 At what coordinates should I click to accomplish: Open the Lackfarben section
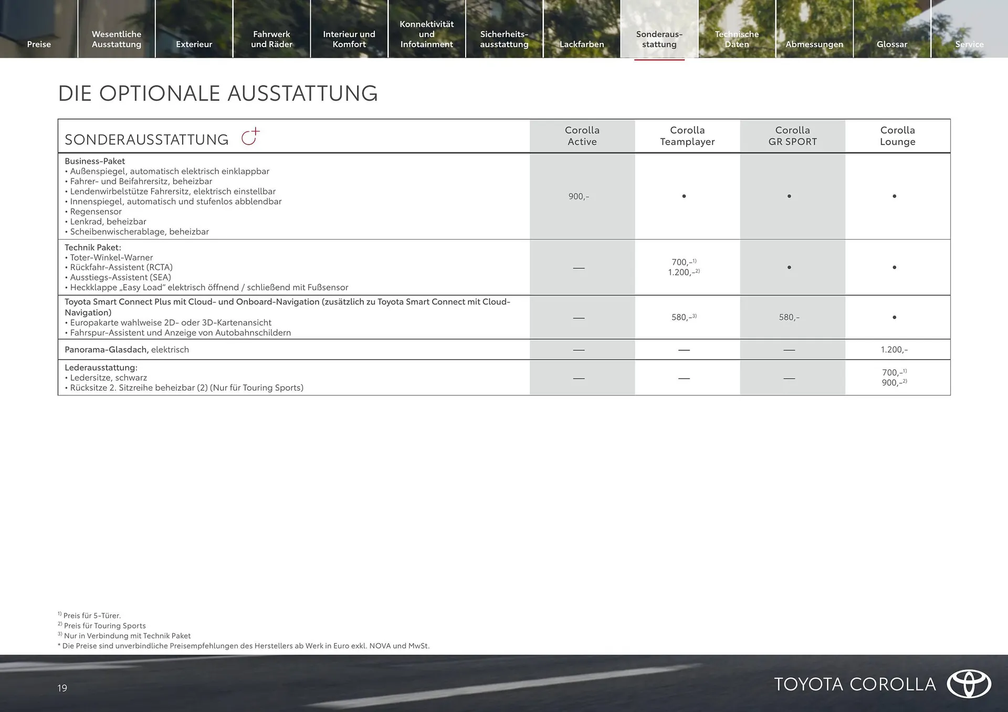click(581, 44)
